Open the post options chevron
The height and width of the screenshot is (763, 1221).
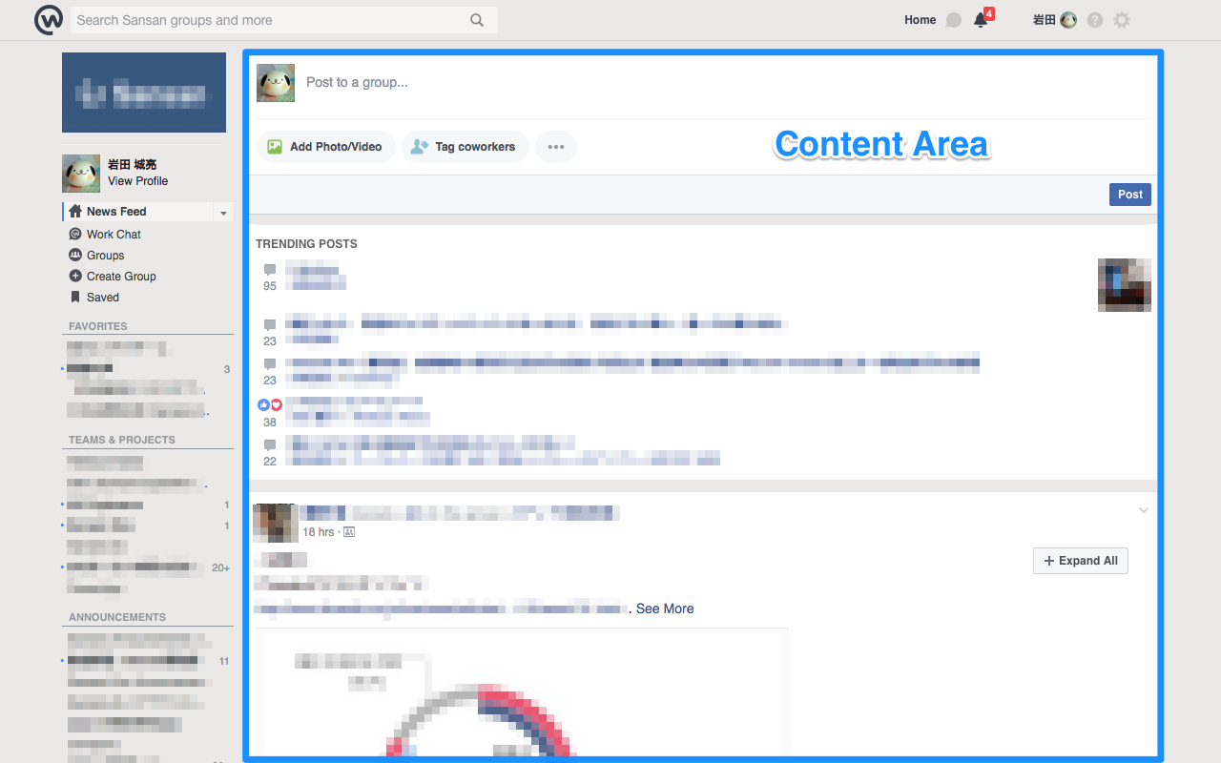click(1144, 511)
